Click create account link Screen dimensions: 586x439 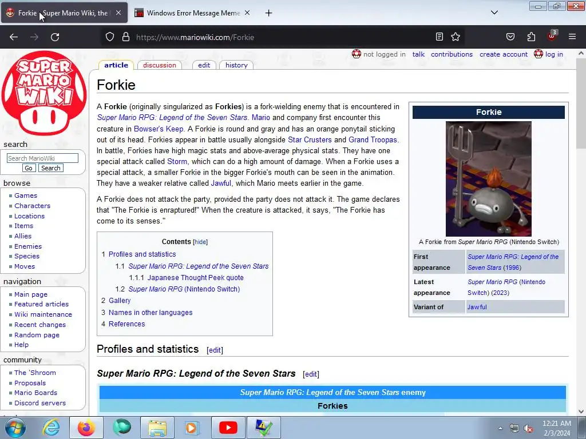coord(504,54)
